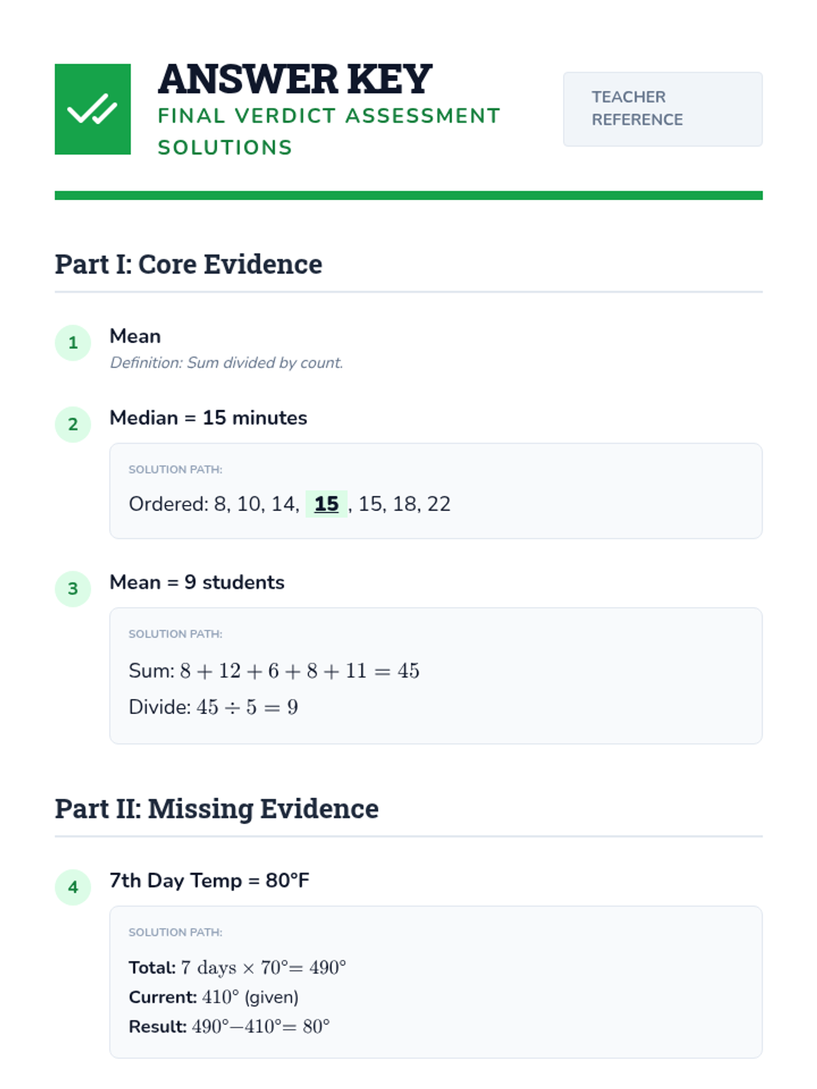The image size is (817, 1089).
Task: Click the Part I: Core Evidence heading
Action: [x=188, y=264]
